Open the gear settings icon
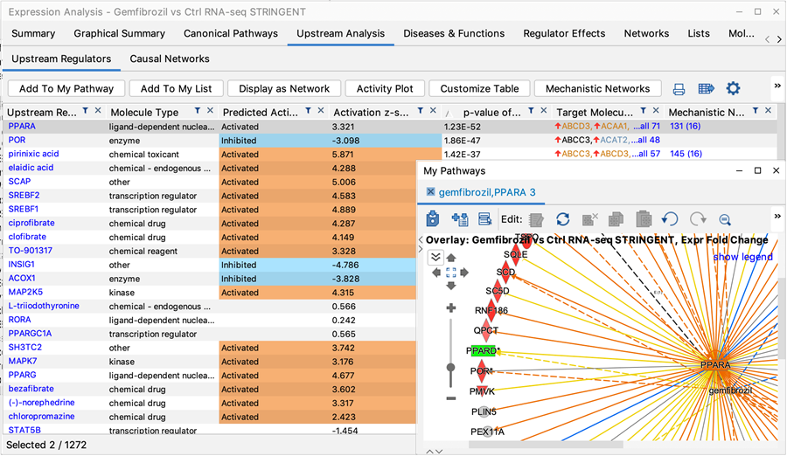 tap(733, 89)
